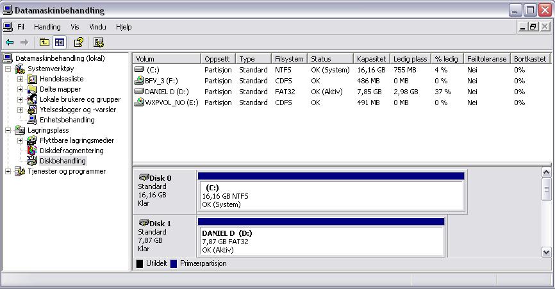This screenshot has width=555, height=289.
Task: Click the Diskdefragmentering icon
Action: 32,151
